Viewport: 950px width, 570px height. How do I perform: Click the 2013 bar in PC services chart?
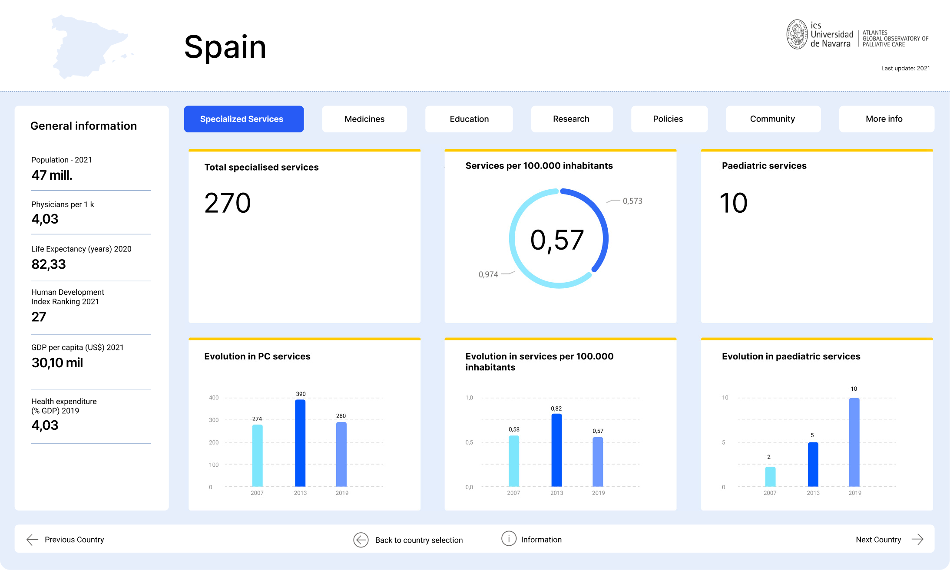coord(300,443)
